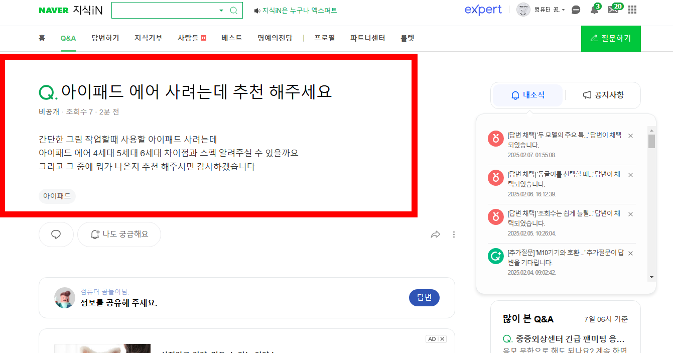Open the '조회수는 쉽게 늘릴...' notification
Viewport: 673px width, 353px height.
tap(565, 218)
